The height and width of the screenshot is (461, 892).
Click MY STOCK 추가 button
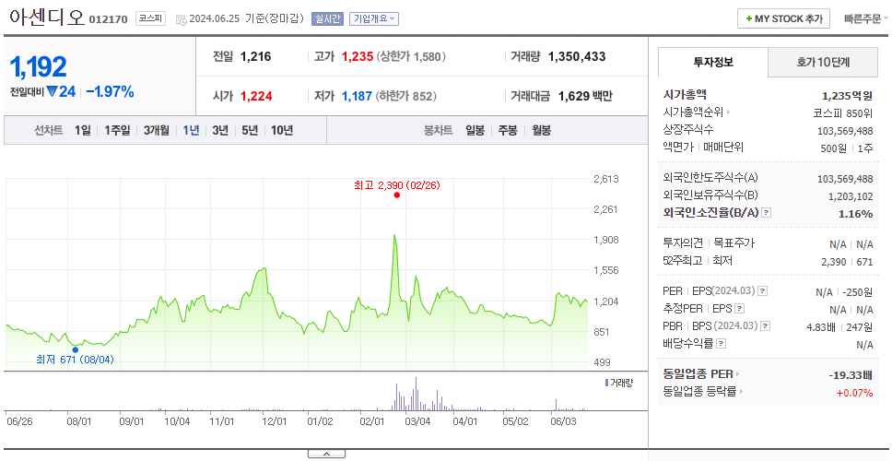coord(784,18)
